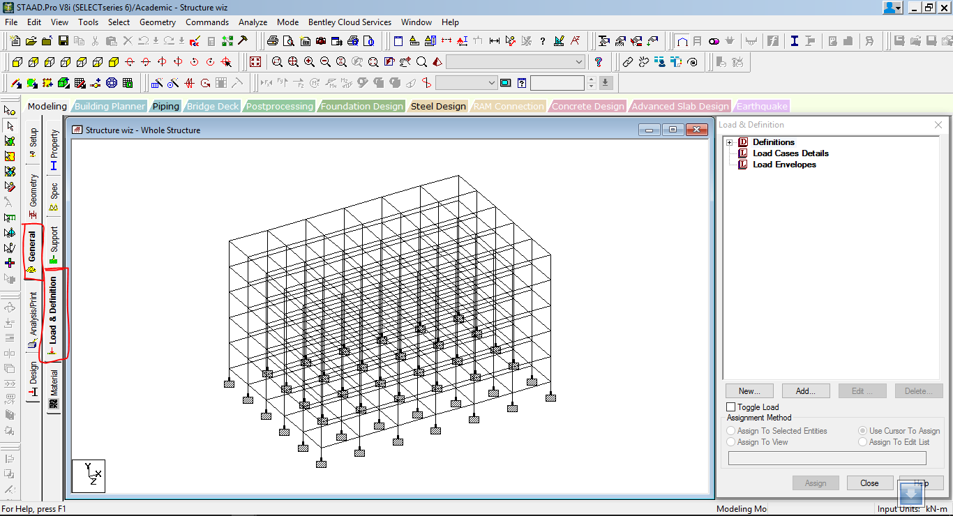Select the New File icon
The width and height of the screenshot is (953, 516).
[15, 40]
